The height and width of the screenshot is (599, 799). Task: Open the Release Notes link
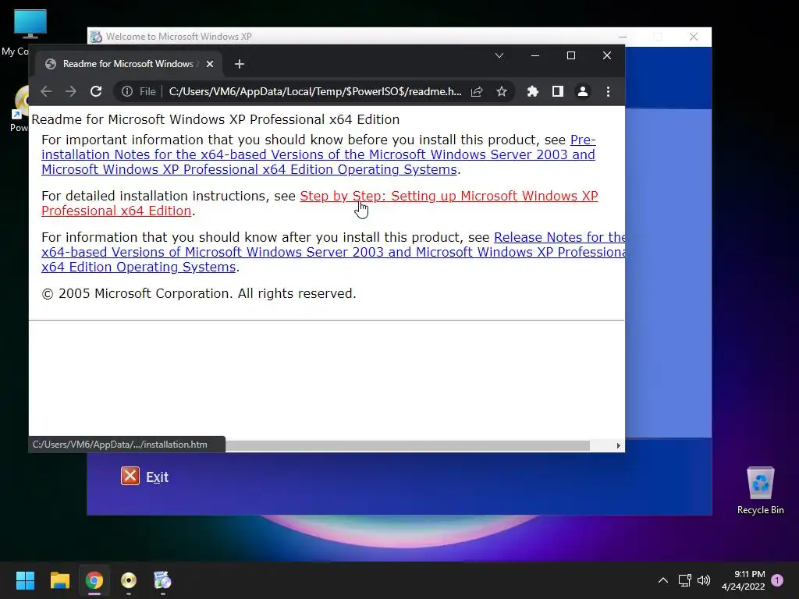[333, 252]
